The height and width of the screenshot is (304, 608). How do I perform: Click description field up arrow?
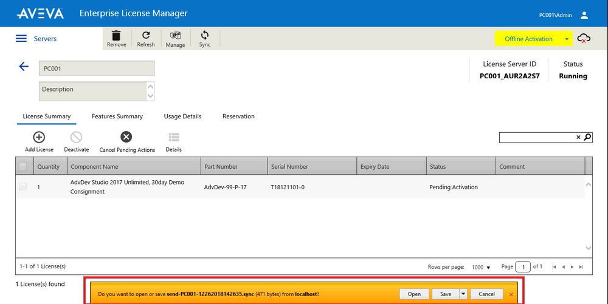tap(150, 86)
